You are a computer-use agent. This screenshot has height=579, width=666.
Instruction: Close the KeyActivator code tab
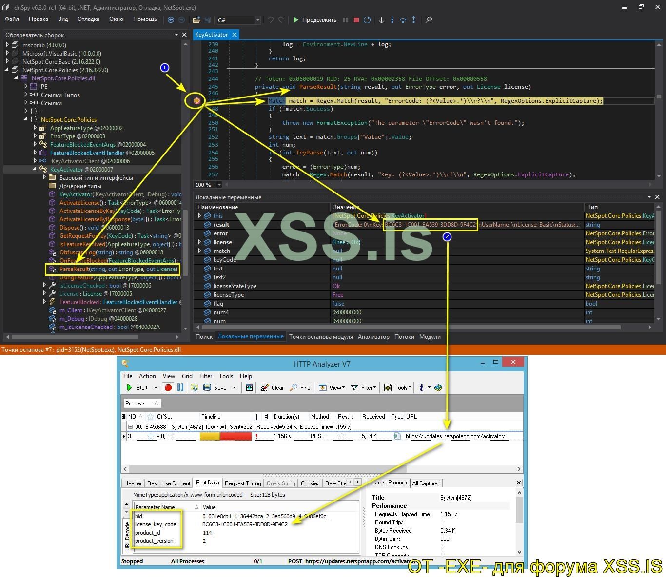pos(235,35)
